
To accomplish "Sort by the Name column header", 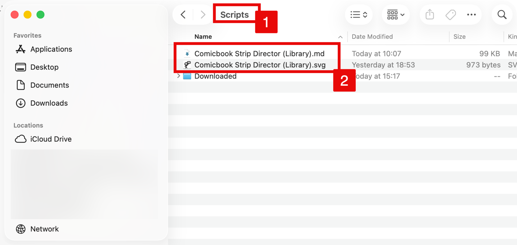I will [203, 37].
